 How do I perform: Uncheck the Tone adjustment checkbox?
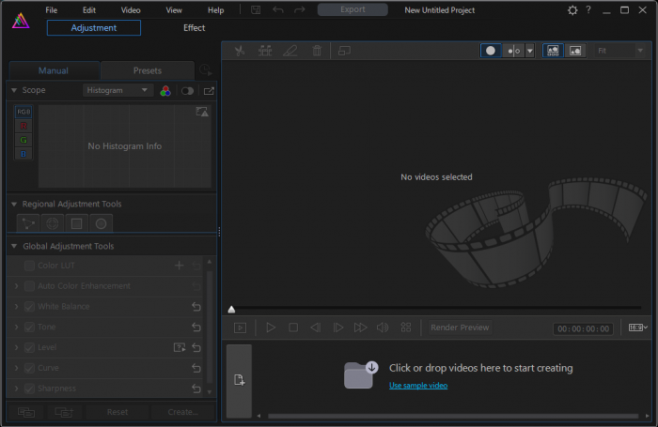(29, 328)
